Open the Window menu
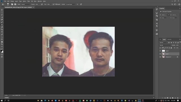Viewport: 181px width, 102px height. pyautogui.click(x=40, y=1)
